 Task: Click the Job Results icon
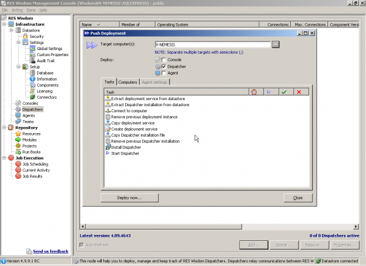[18, 176]
